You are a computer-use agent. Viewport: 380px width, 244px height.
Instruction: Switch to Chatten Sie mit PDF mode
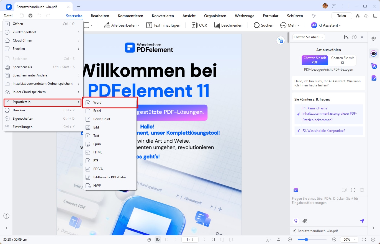315,60
